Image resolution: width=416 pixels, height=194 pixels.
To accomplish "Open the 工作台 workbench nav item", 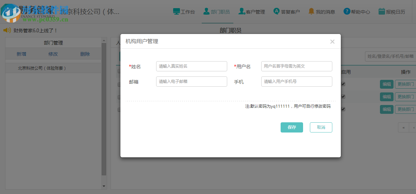I will coord(184,12).
